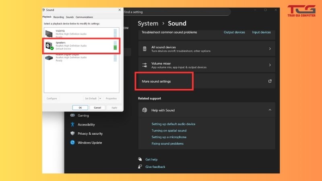Click the Speakers device icon
This screenshot has height=181, width=322.
point(50,45)
